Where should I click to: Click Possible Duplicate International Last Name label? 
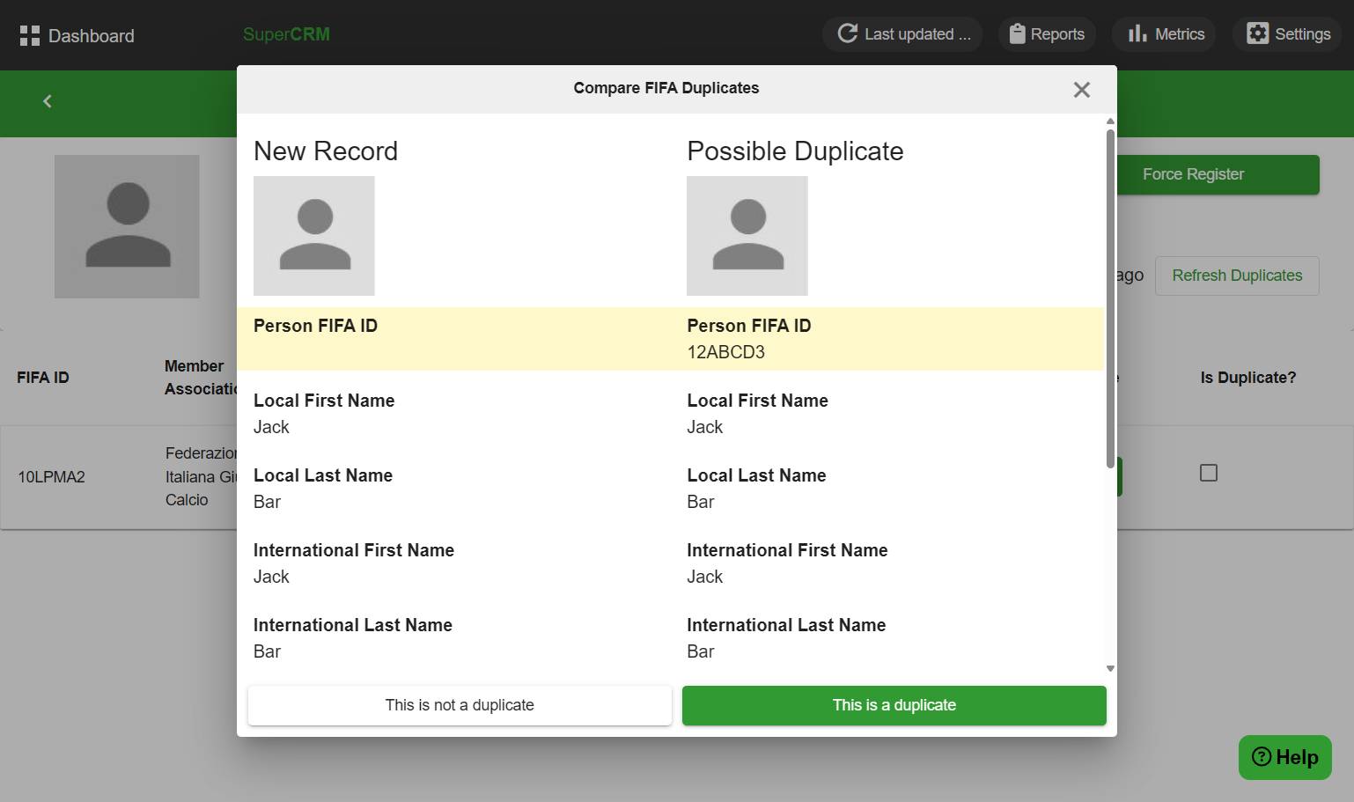click(786, 625)
